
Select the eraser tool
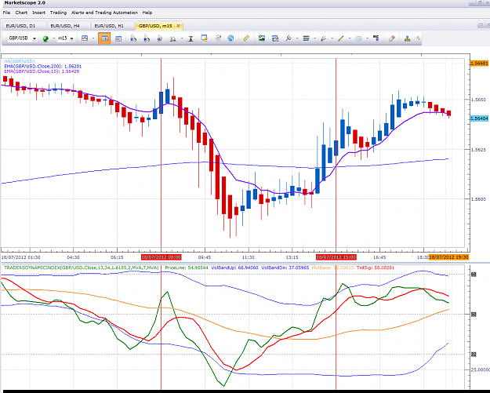[391, 38]
